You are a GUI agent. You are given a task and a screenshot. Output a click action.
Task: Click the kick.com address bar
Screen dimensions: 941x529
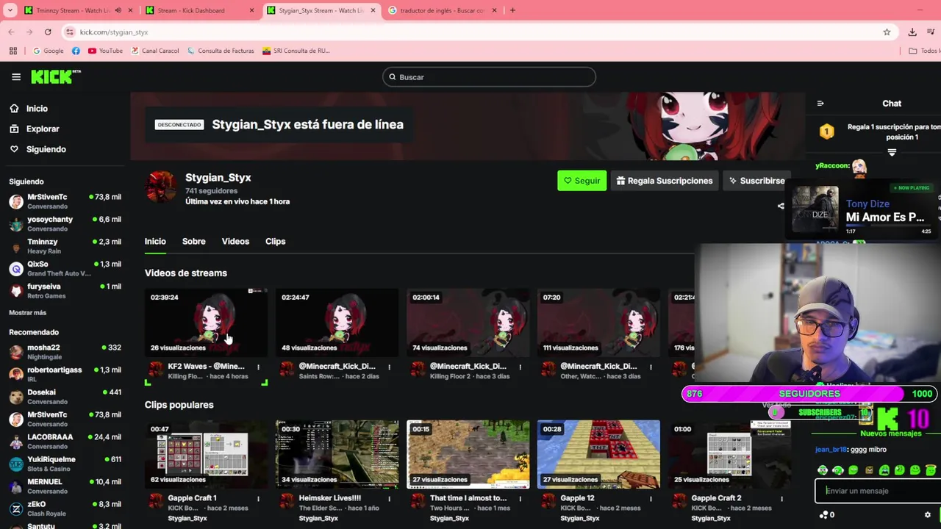[x=470, y=32]
